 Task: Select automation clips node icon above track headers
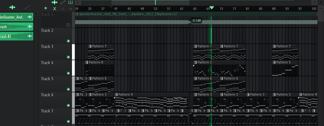63,2
